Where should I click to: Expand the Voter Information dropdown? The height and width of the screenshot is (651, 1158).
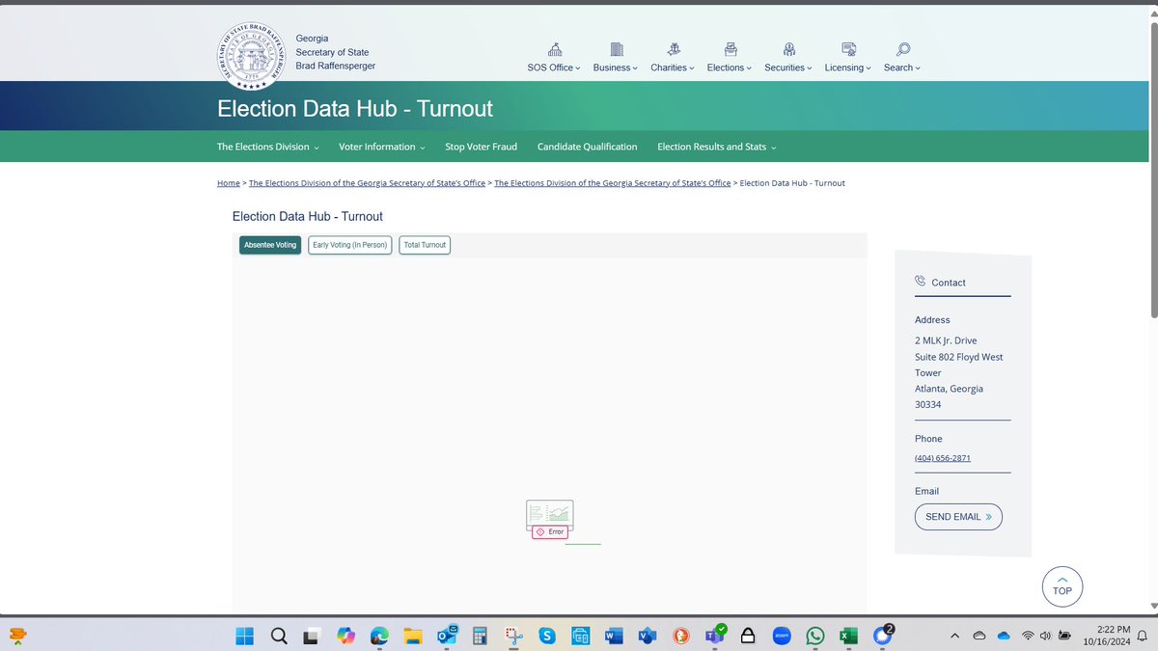(x=381, y=147)
